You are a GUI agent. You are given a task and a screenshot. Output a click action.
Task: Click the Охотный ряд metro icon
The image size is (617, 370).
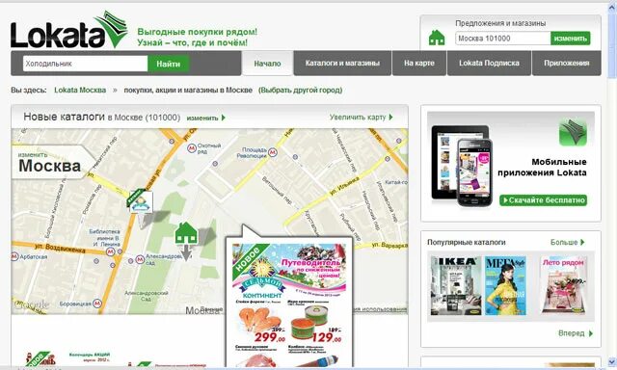[x=192, y=148]
